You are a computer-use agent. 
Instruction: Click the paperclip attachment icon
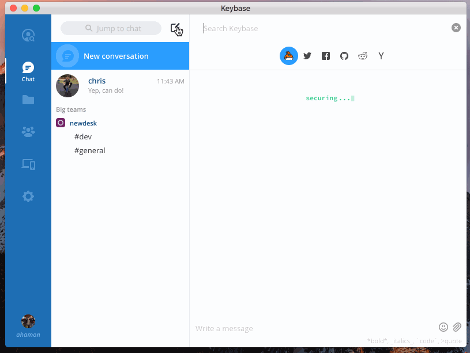point(457,327)
